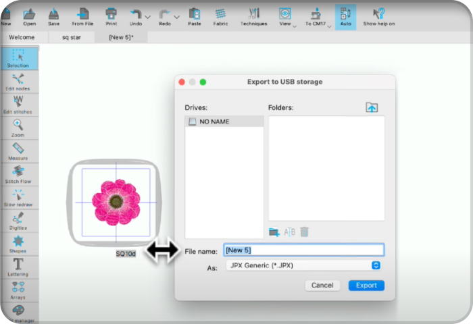Switch to the Welcome tab
This screenshot has height=324, width=473.
click(x=22, y=37)
